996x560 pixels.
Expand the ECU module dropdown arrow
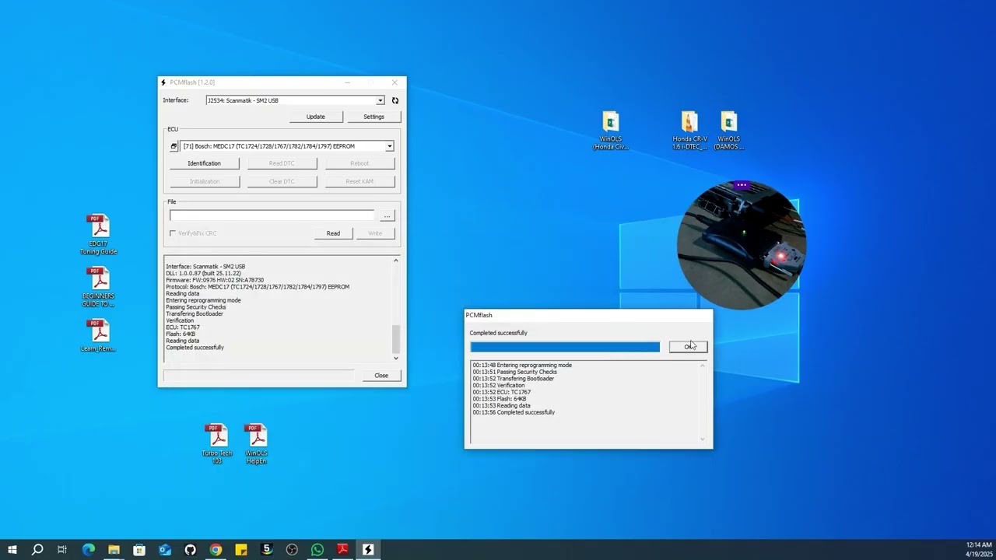[x=389, y=146]
